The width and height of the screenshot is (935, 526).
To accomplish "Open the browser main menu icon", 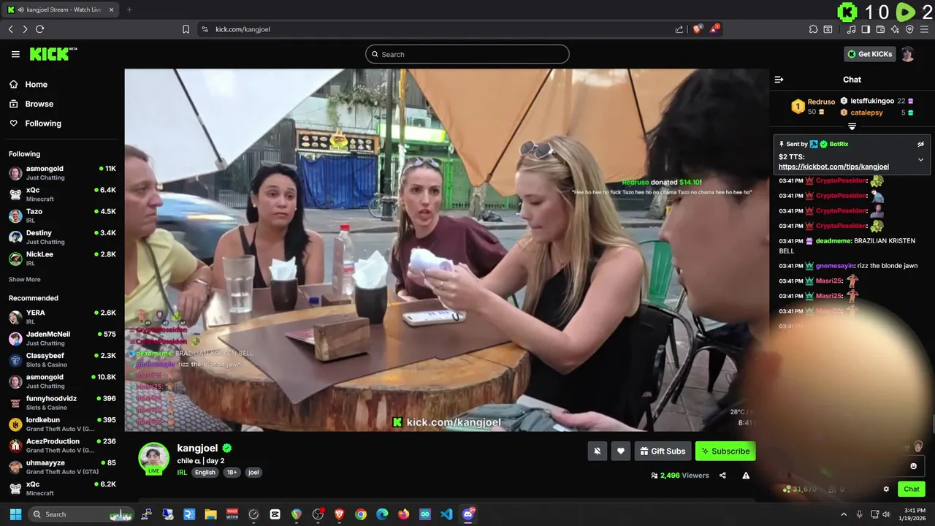I will click(924, 29).
